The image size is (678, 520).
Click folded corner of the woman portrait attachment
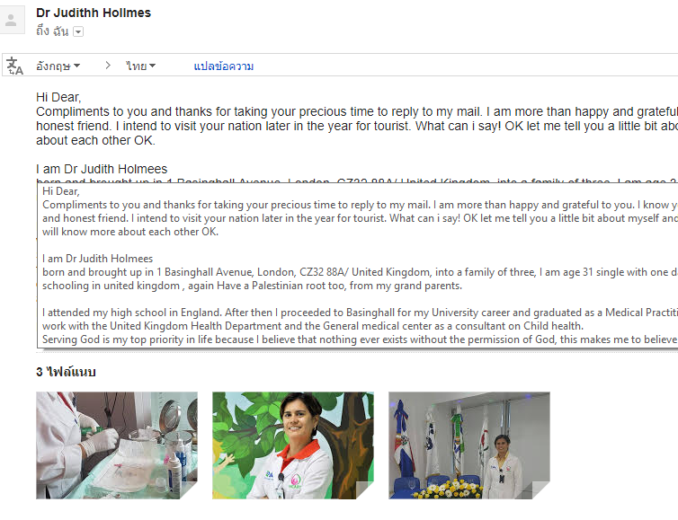pos(365,490)
